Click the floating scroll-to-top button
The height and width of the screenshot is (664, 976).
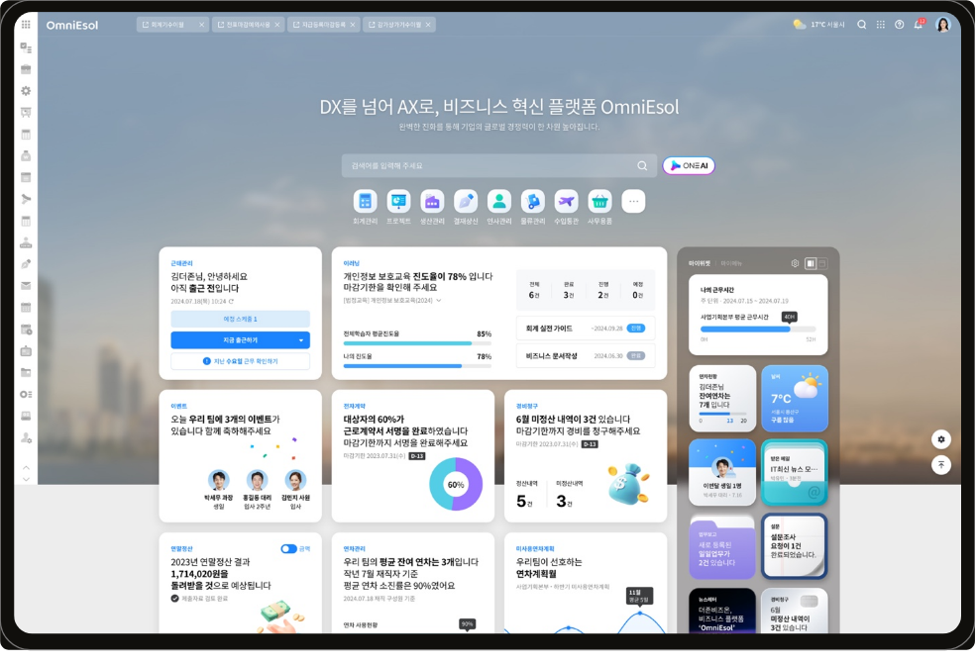[x=941, y=465]
